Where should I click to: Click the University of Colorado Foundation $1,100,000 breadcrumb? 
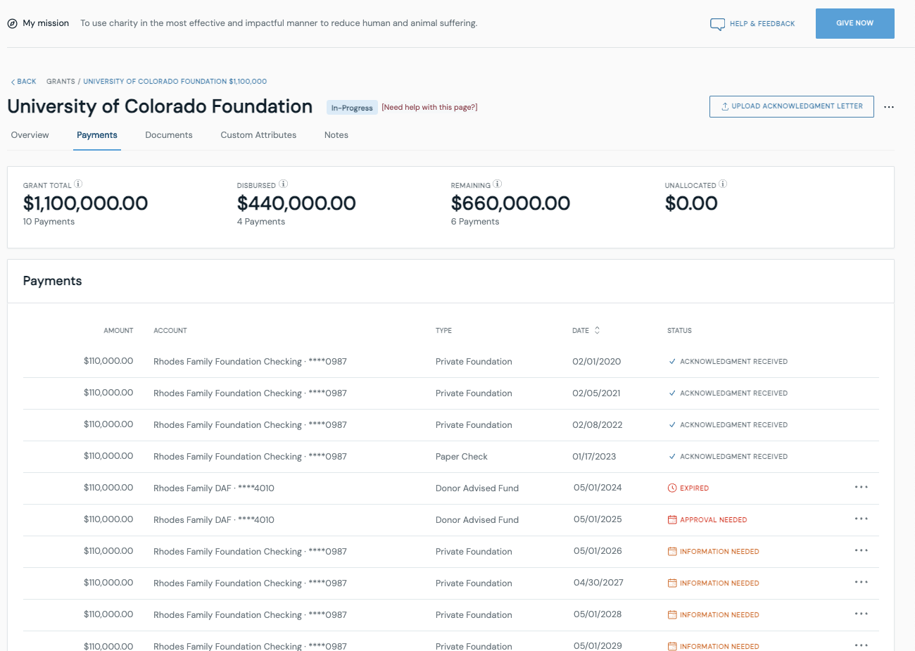(x=175, y=82)
